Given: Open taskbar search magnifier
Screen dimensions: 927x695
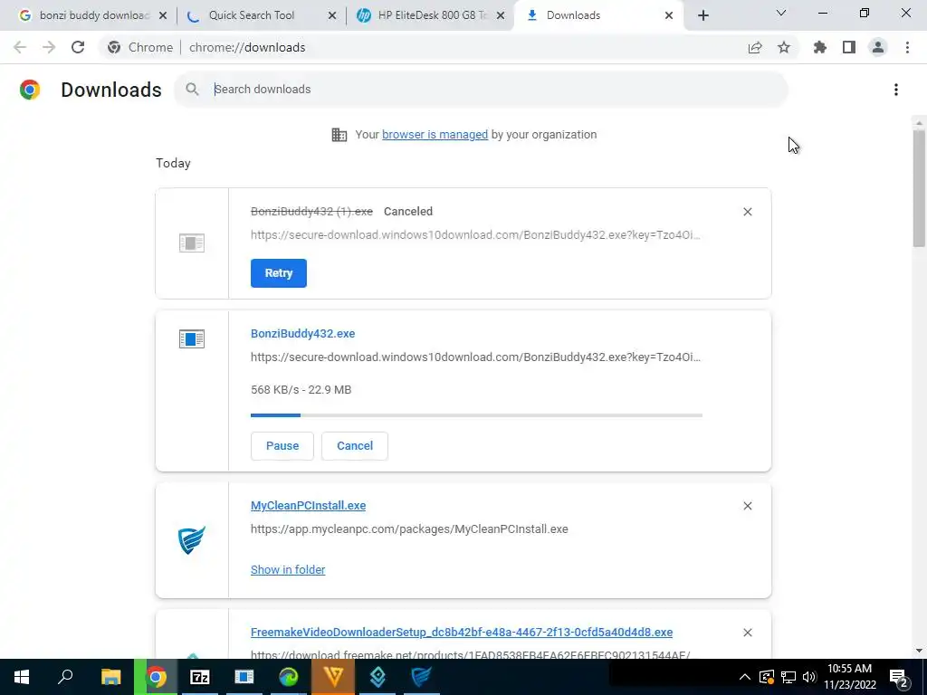Looking at the screenshot, I should pyautogui.click(x=65, y=677).
